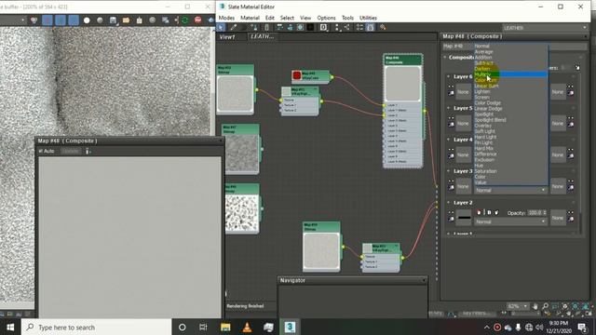The image size is (596, 335).
Task: Click Layer 5 mask None button
Action: pyautogui.click(x=558, y=124)
